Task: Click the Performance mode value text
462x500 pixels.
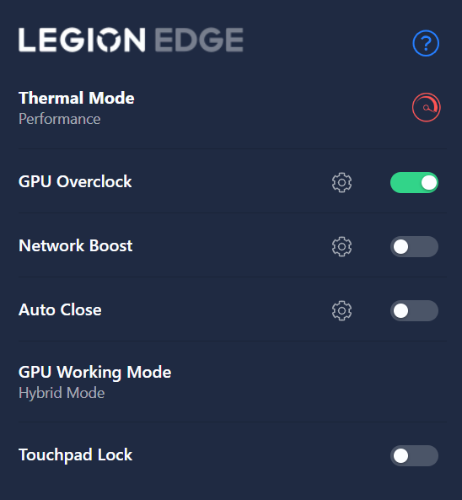Action: coord(60,119)
